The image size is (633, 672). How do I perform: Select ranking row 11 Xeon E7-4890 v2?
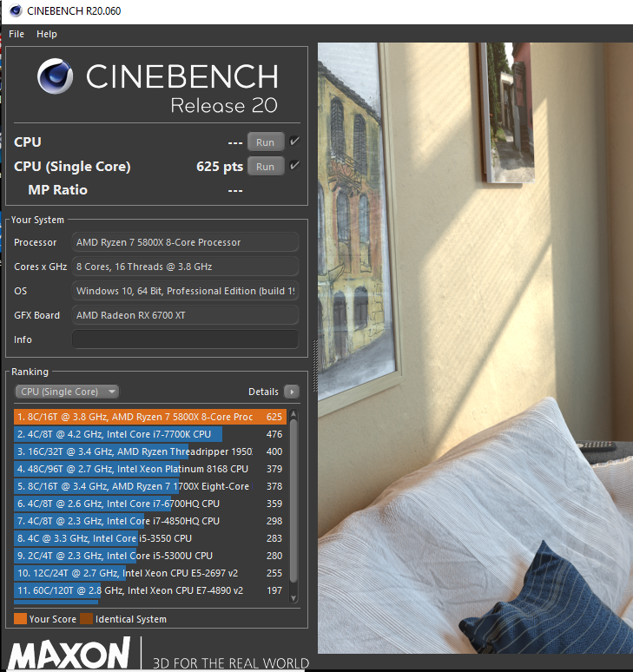tap(150, 590)
